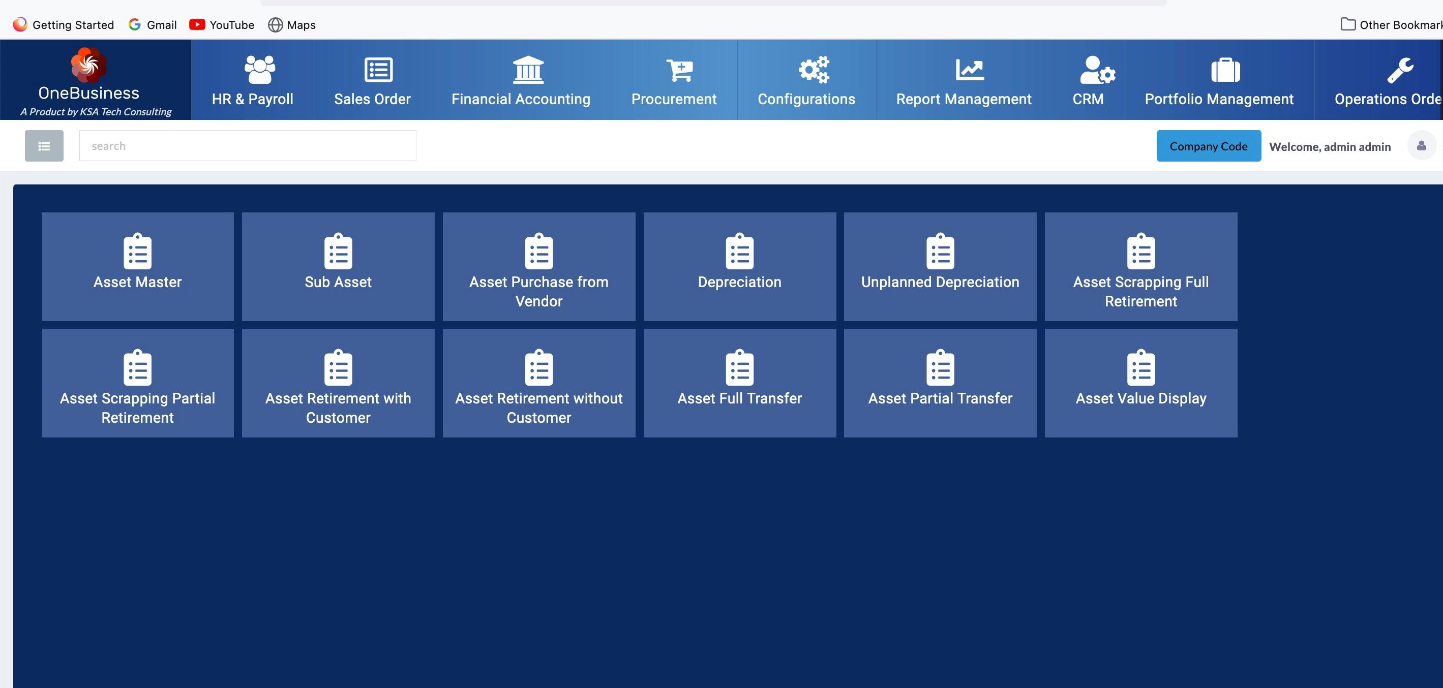The image size is (1443, 688).
Task: Open the Gmail bookmark
Action: point(153,24)
